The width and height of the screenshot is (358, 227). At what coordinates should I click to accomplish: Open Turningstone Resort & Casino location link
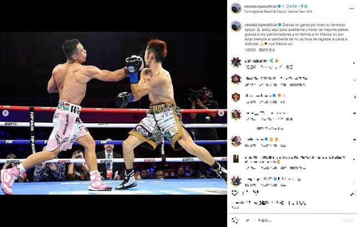point(278,12)
